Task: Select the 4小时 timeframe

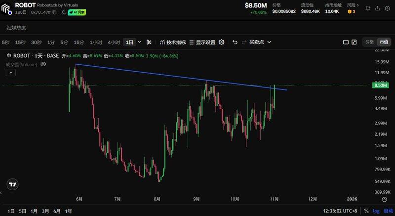Action: point(114,43)
